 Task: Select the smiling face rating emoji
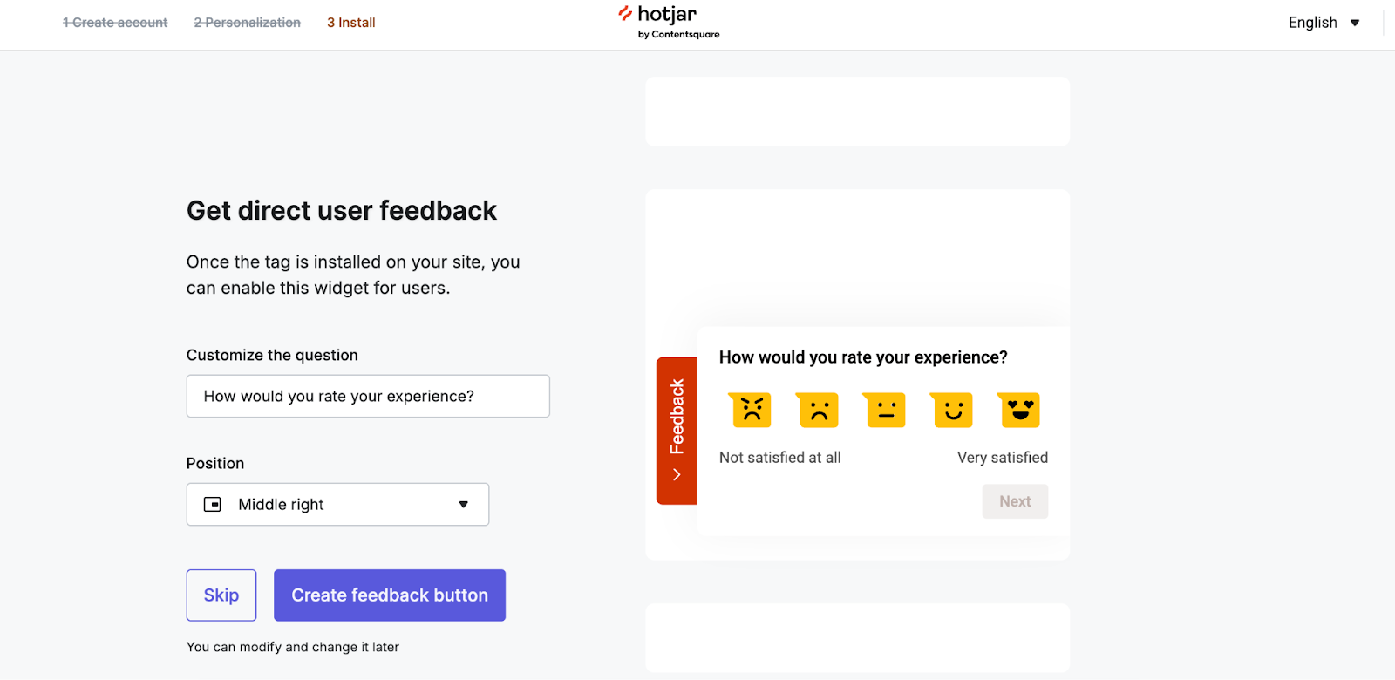pyautogui.click(x=952, y=410)
